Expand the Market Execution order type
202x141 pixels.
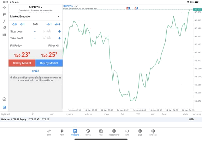(36, 16)
